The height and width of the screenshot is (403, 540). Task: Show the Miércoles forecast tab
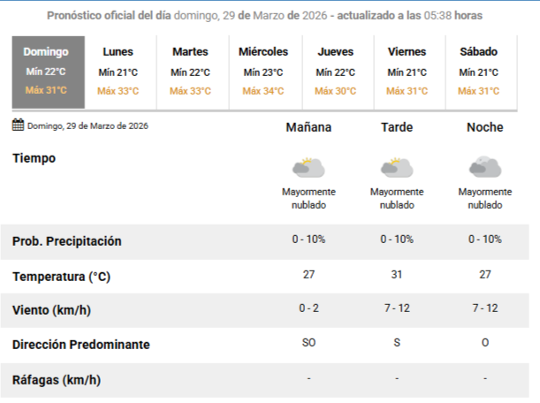pos(263,71)
